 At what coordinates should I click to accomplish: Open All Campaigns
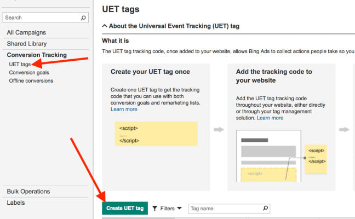point(26,33)
